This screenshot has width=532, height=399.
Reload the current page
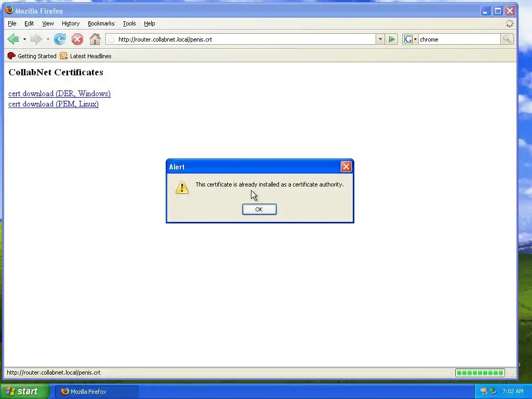point(60,39)
